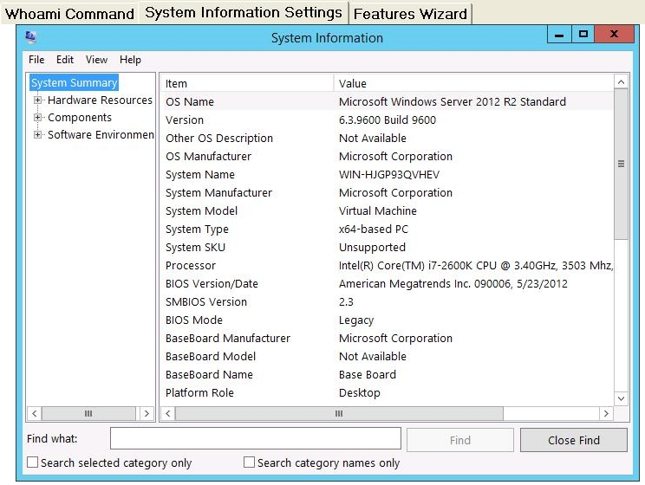The height and width of the screenshot is (485, 645).
Task: Select the System Name row
Action: [387, 174]
